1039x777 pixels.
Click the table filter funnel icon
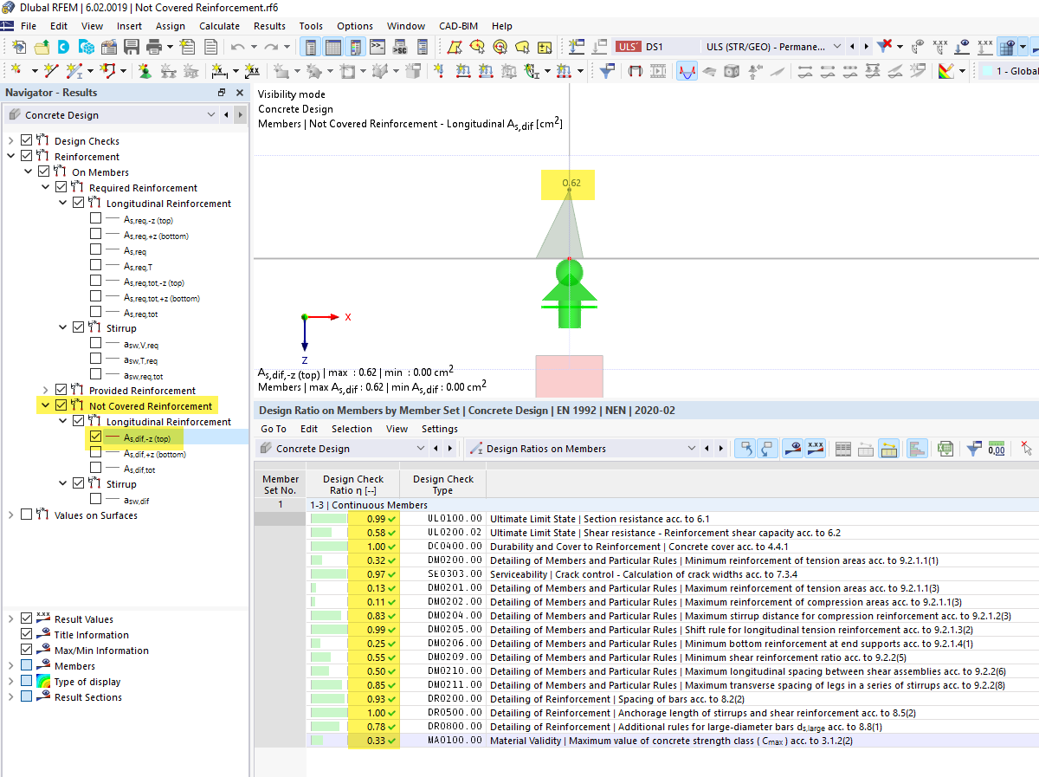click(x=974, y=449)
